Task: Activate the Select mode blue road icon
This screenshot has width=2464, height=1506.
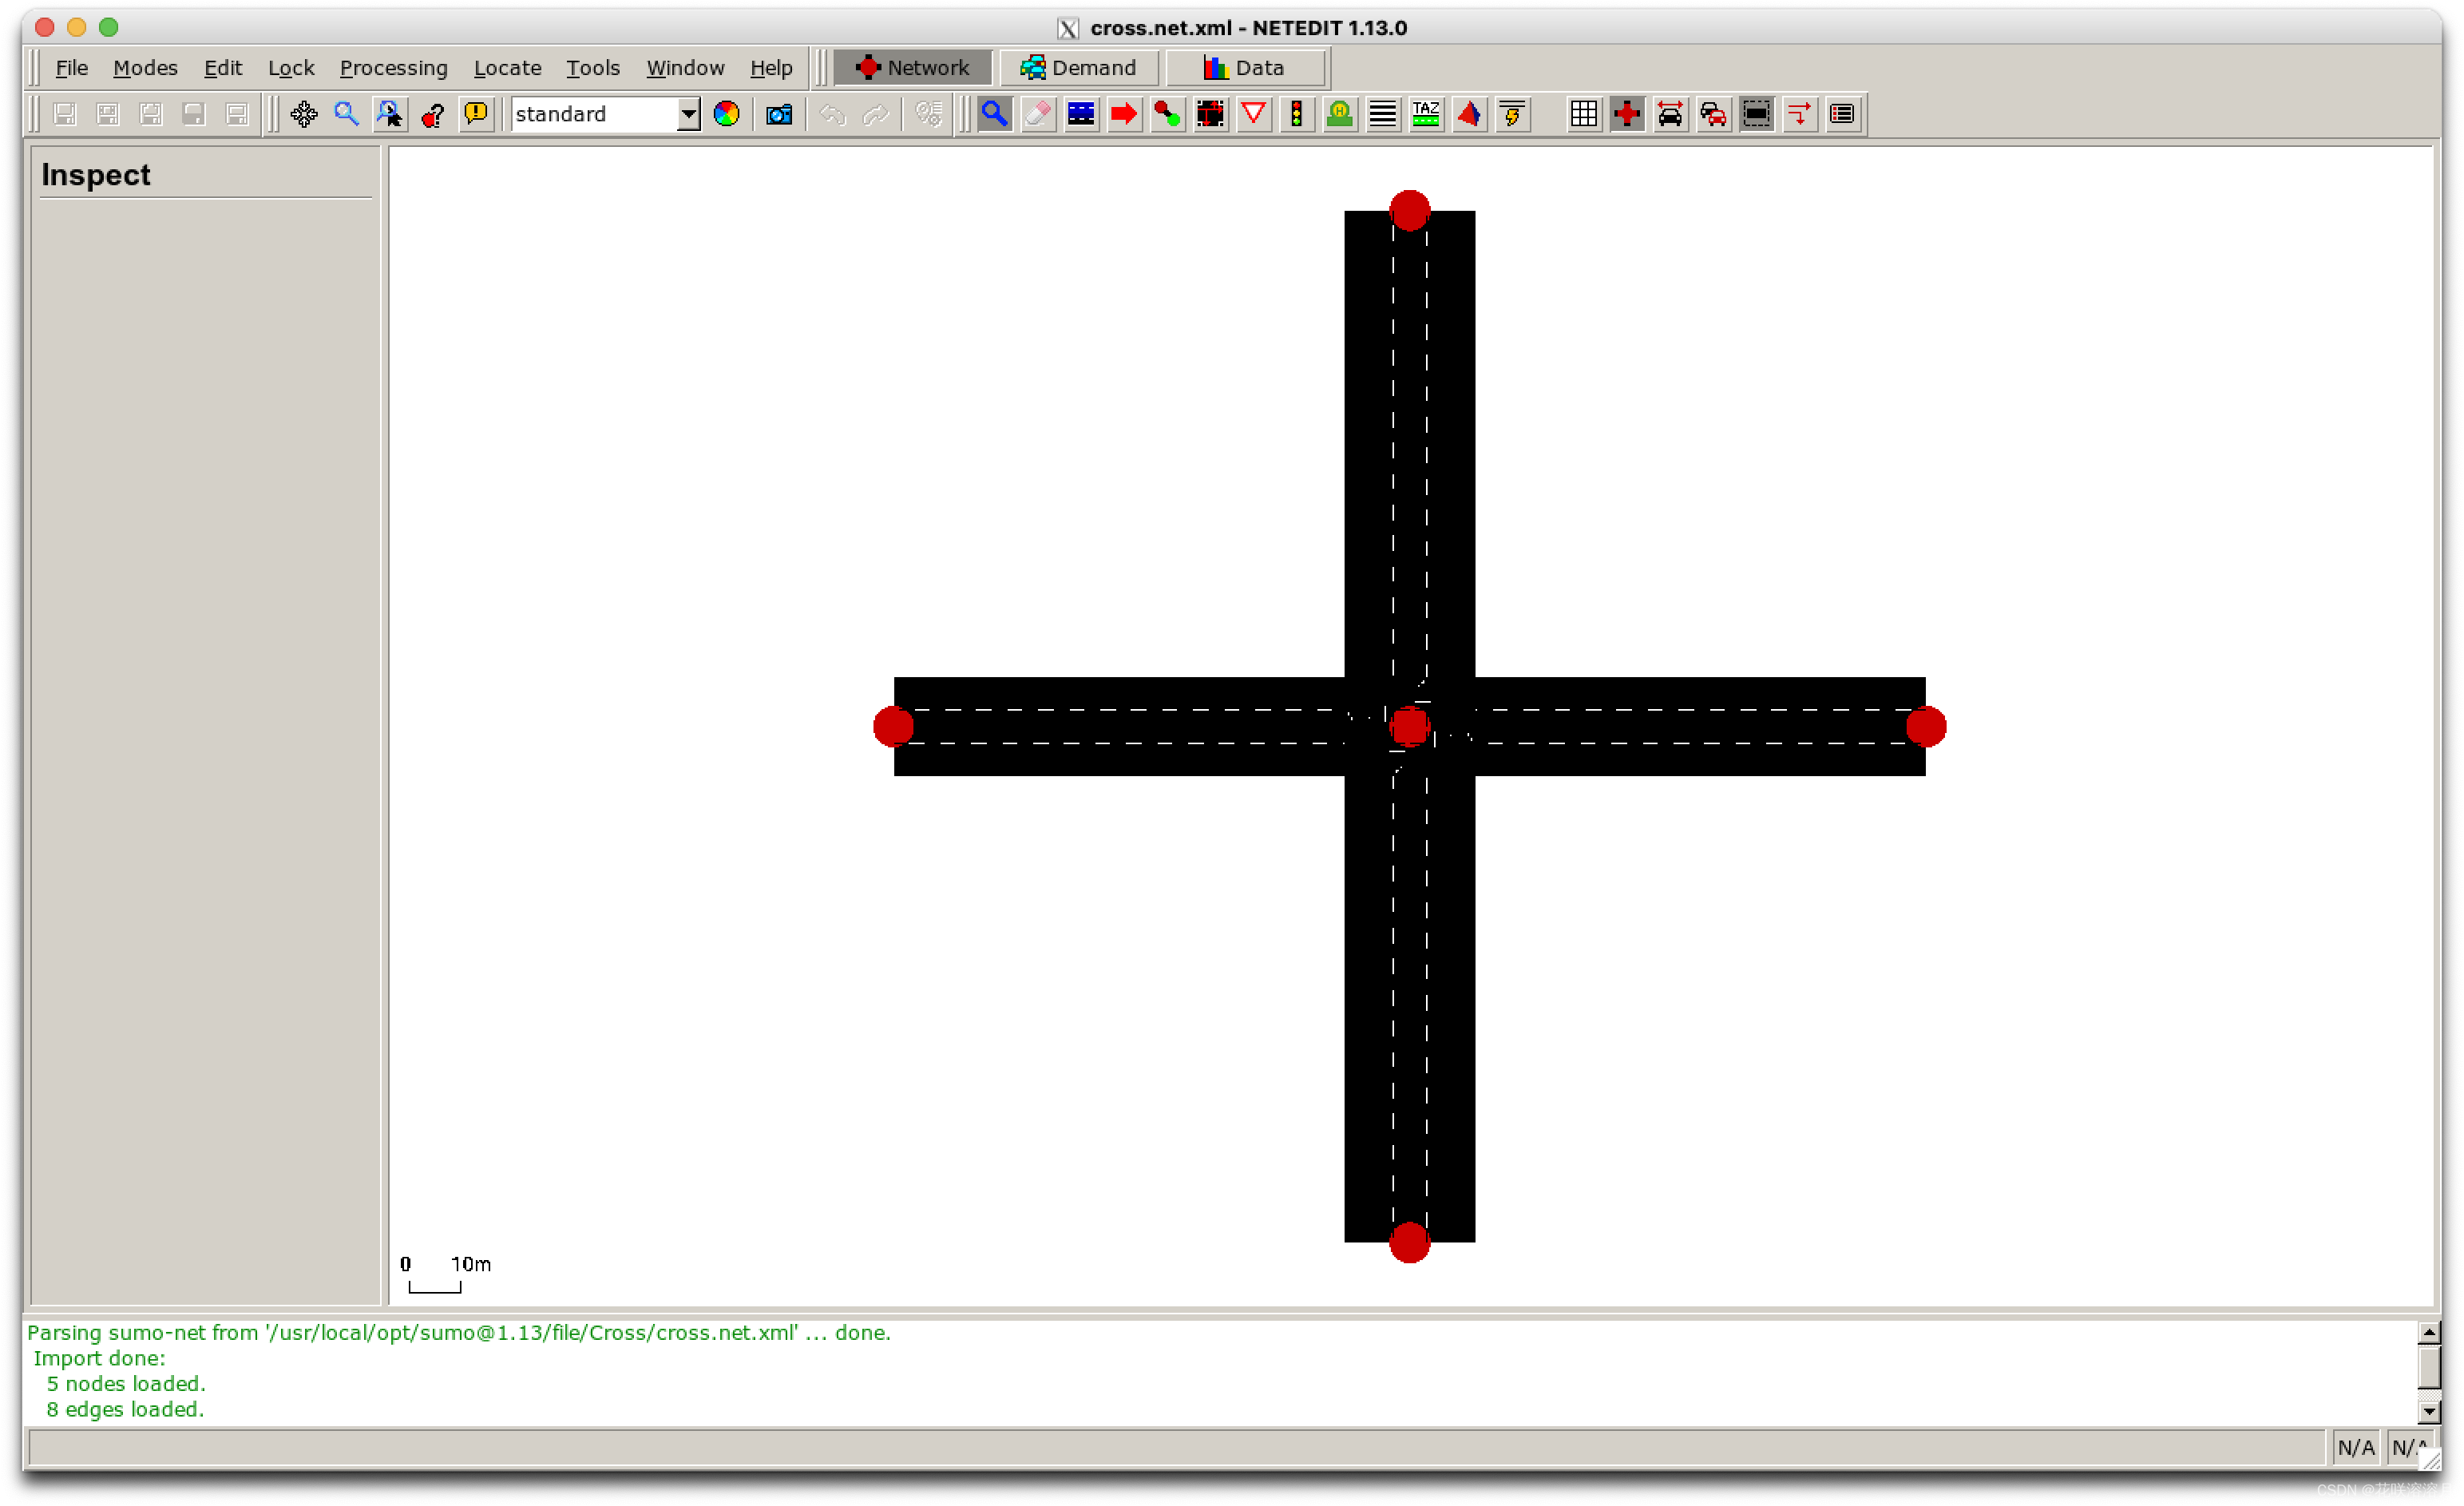Action: [1081, 114]
